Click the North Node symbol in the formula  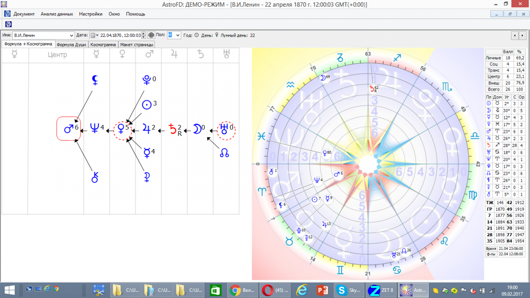[225, 154]
